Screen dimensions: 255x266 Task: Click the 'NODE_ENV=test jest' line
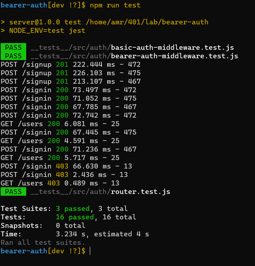(x=43, y=31)
